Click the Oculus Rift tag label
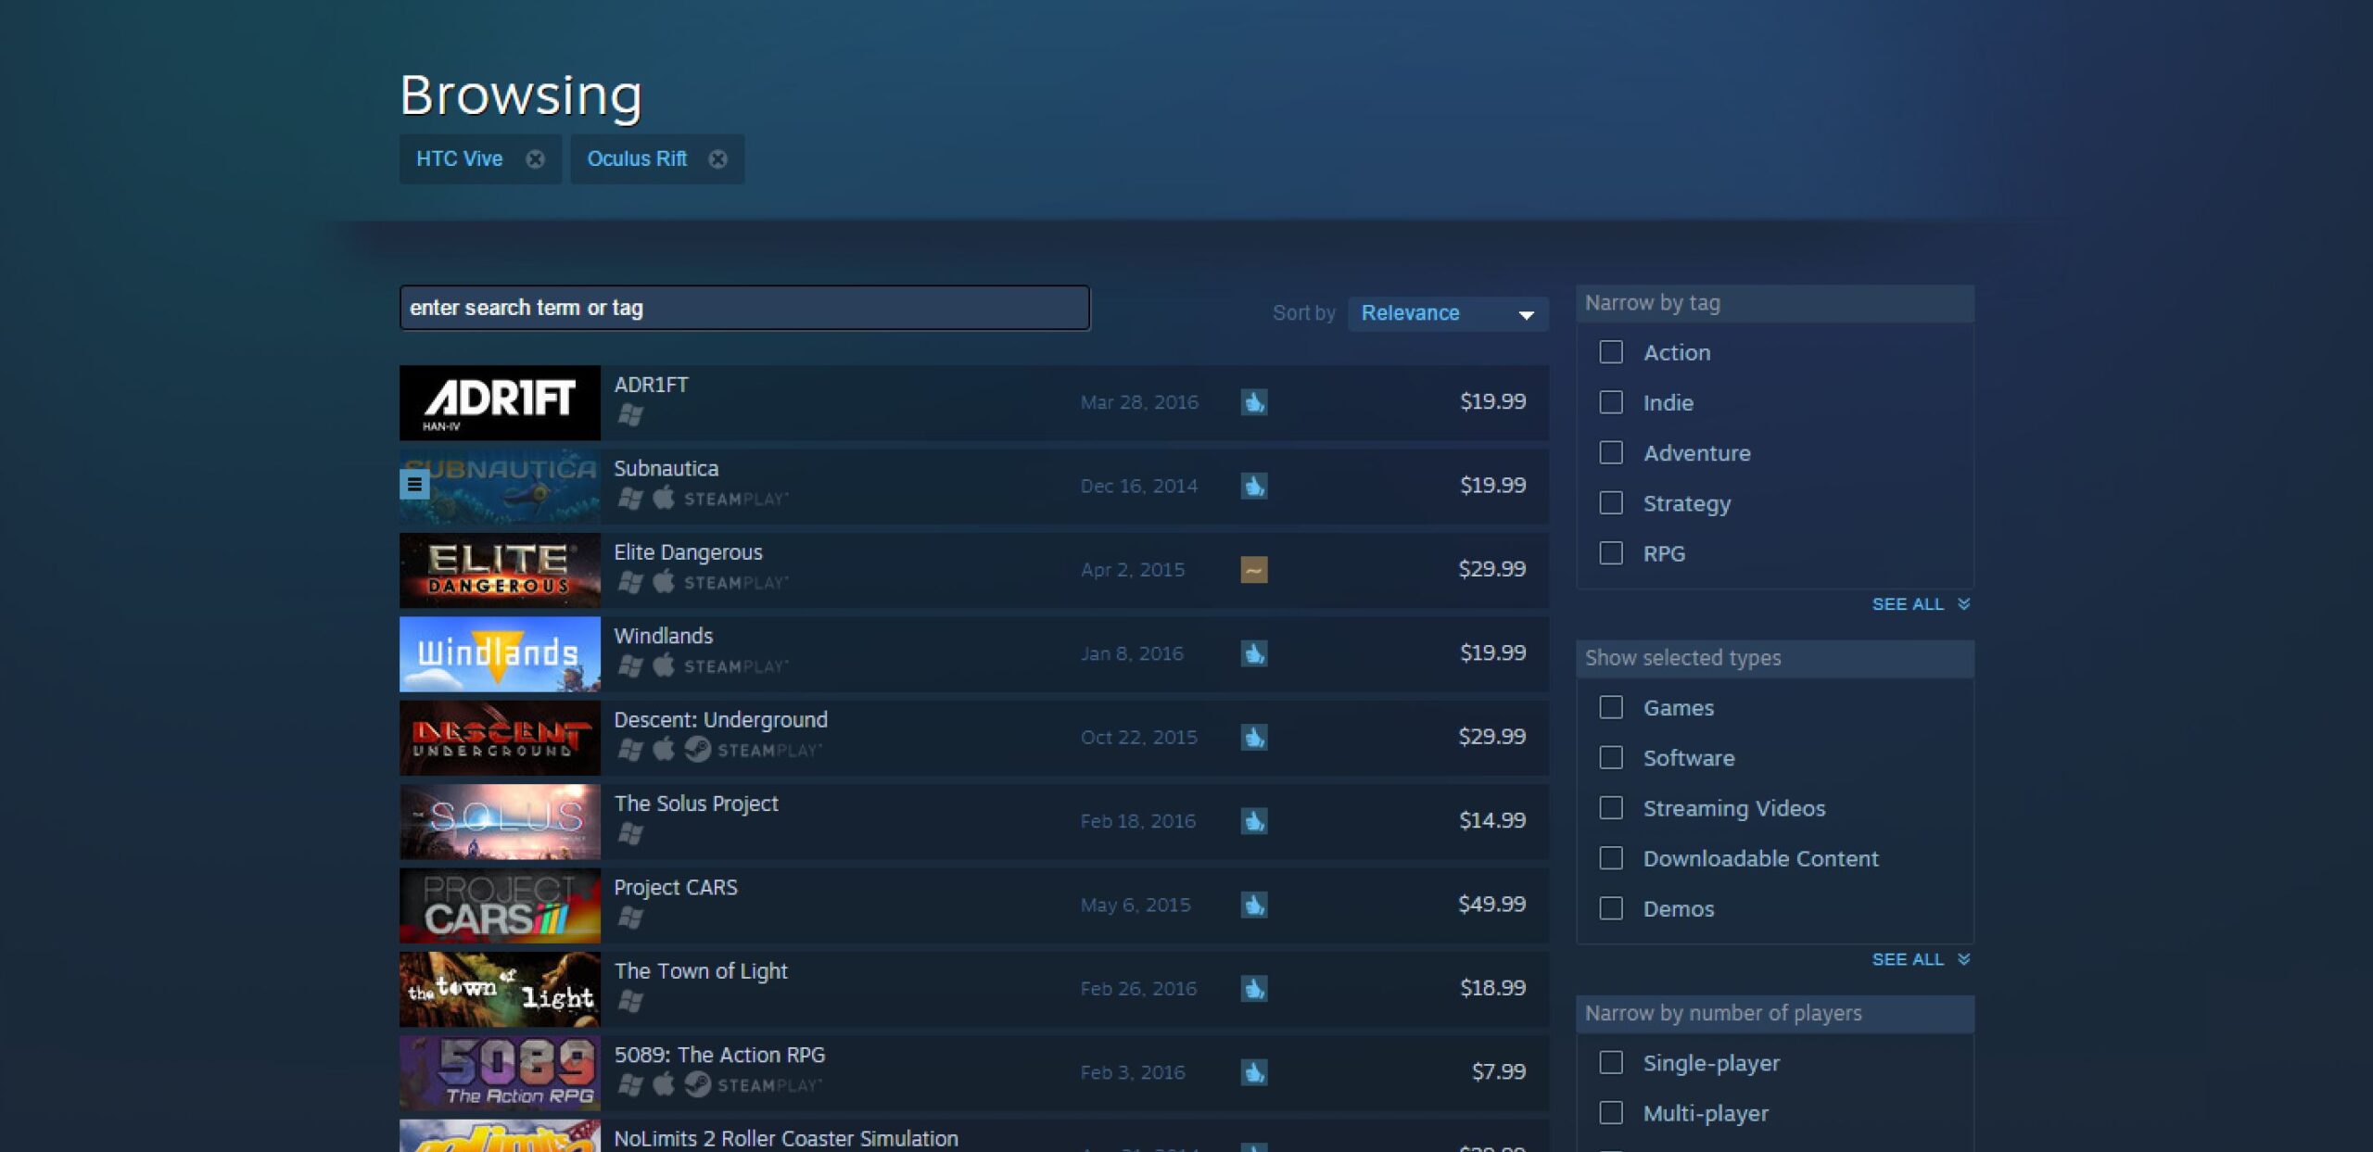Viewport: 2373px width, 1152px height. pyautogui.click(x=637, y=159)
